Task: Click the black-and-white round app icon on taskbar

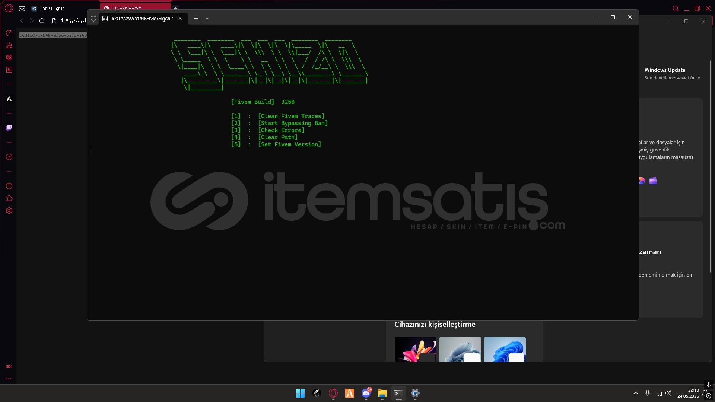Action: [317, 393]
